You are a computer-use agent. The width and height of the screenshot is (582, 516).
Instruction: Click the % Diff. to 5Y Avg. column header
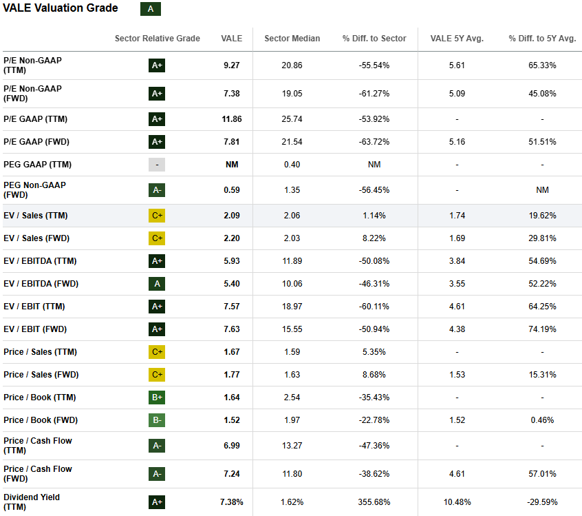click(x=542, y=39)
